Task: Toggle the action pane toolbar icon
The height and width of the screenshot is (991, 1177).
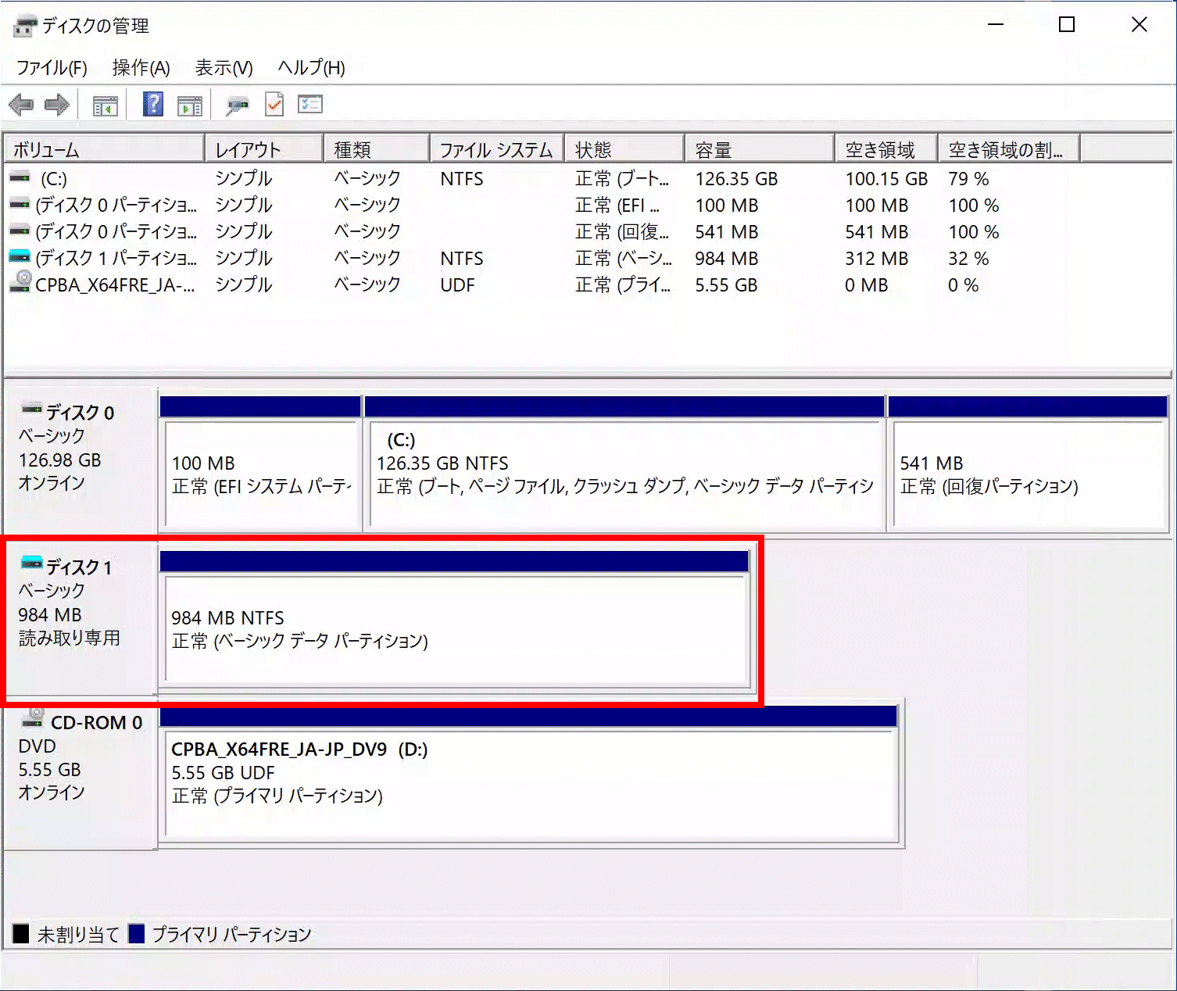Action: click(190, 105)
